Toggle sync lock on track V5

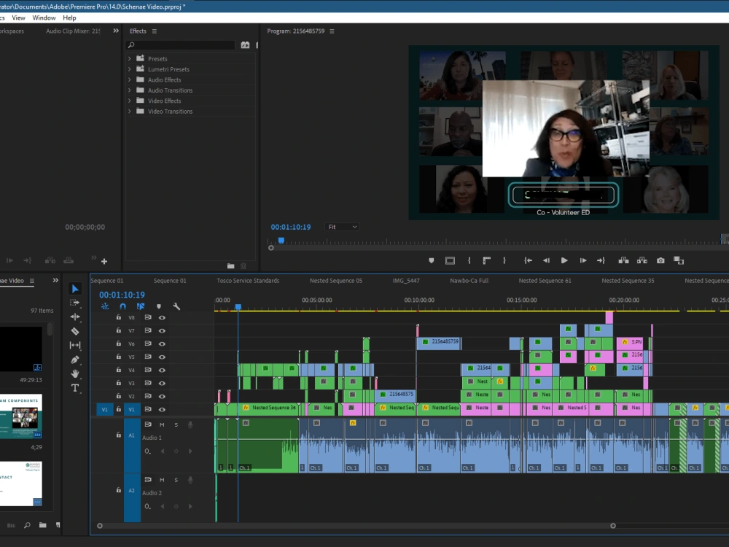coord(148,357)
